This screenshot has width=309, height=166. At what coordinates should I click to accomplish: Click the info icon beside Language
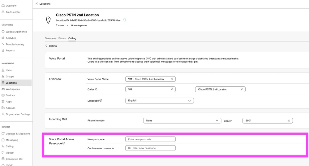[101, 101]
